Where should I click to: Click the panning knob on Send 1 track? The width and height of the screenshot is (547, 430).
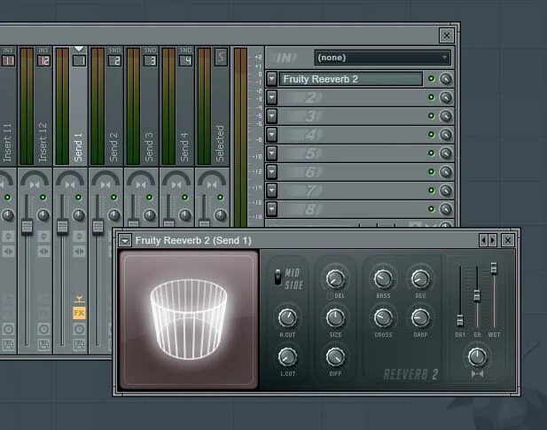tap(79, 215)
